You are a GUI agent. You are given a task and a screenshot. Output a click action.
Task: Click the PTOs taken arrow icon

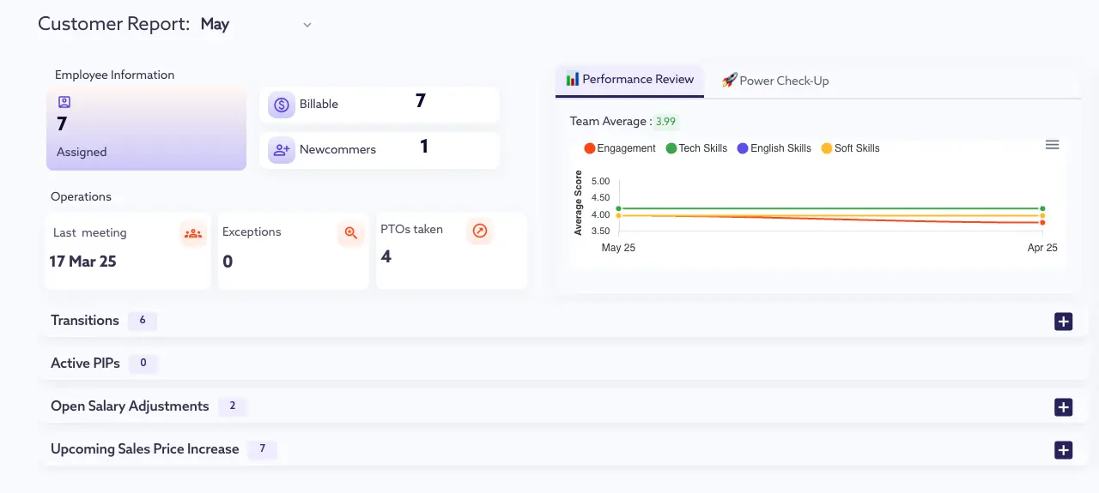coord(480,231)
